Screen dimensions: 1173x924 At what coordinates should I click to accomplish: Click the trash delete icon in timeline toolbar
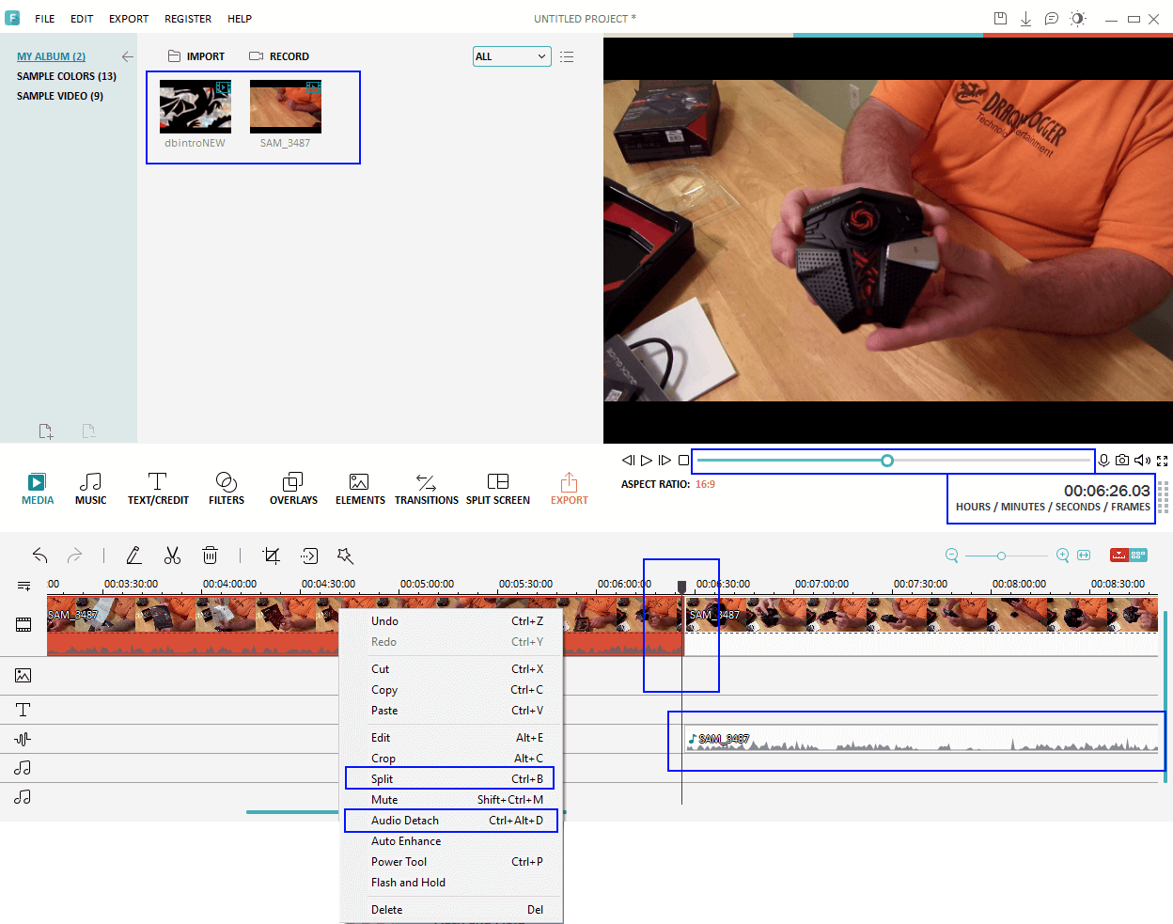click(x=211, y=556)
